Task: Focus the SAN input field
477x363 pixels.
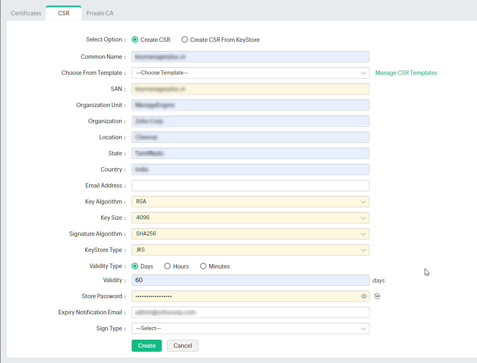Action: pos(250,89)
